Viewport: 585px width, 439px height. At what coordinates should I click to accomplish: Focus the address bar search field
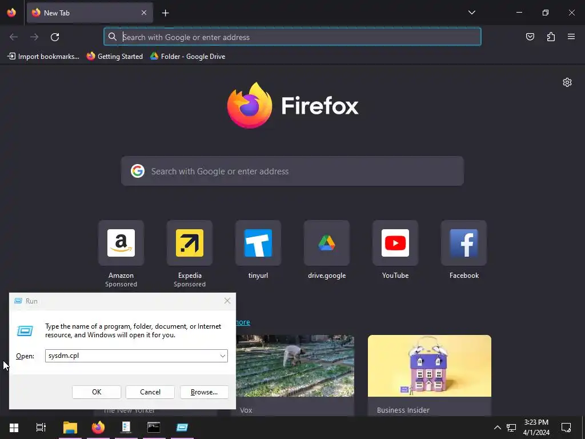(x=292, y=37)
